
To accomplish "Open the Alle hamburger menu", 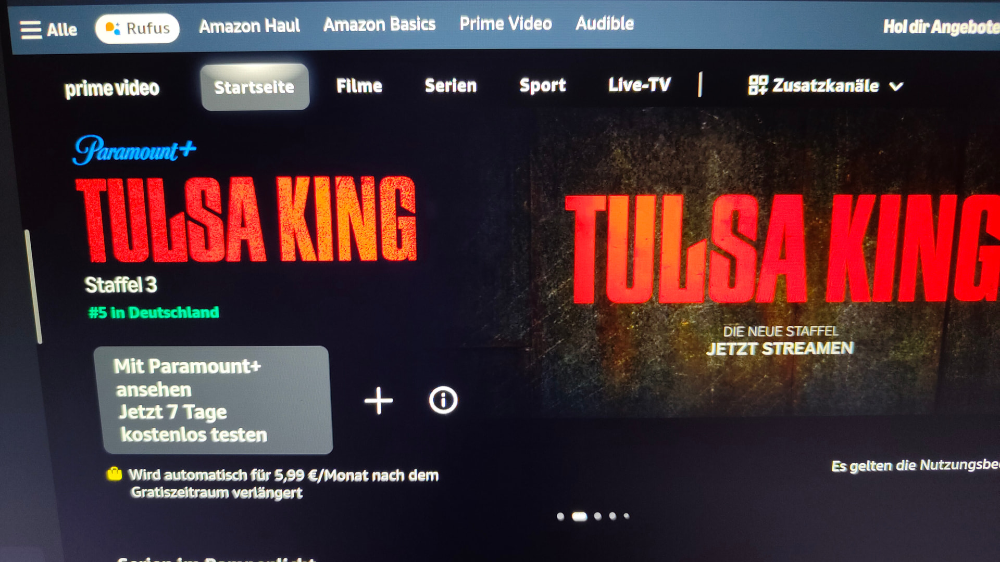I will tap(48, 30).
